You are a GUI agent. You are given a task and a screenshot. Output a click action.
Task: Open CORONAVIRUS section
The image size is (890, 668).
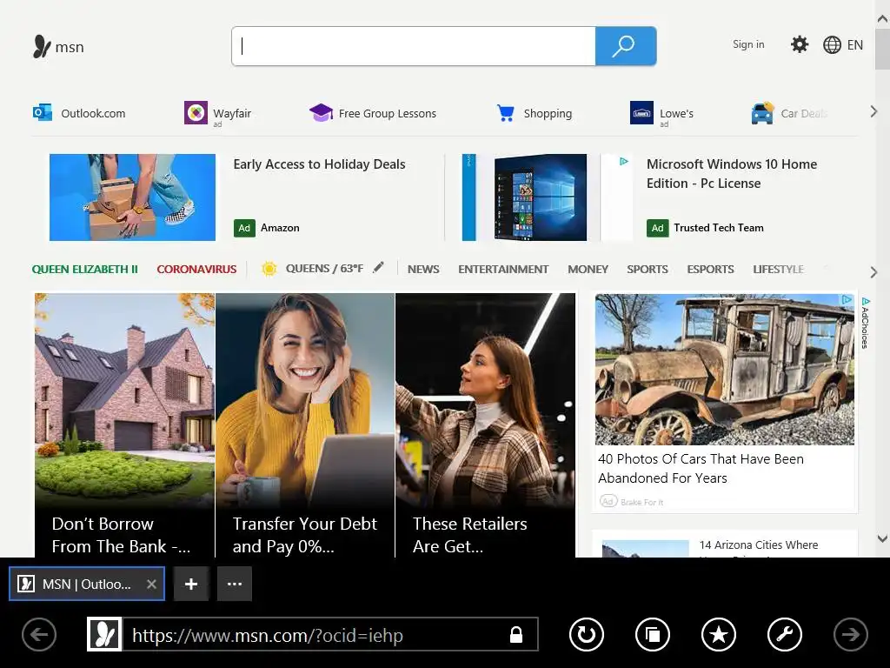point(196,270)
